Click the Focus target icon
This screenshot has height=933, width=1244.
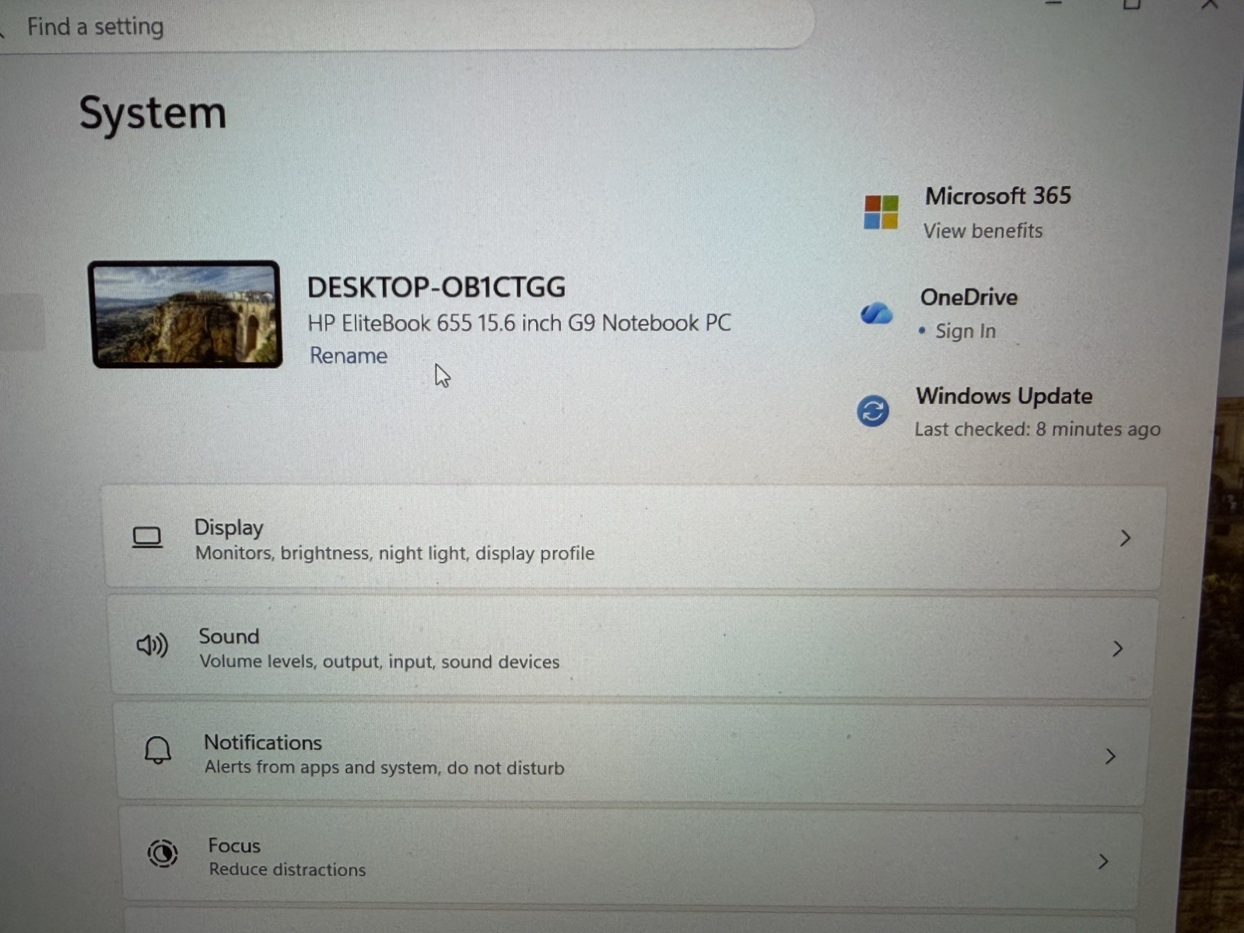click(163, 854)
